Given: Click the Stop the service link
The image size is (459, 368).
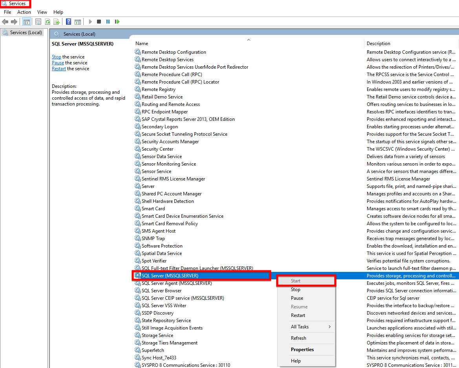Looking at the screenshot, I should click(x=57, y=57).
